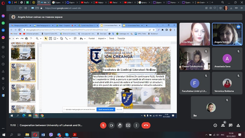Leave the call with red hang-up button
Image resolution: width=245 pixels, height=138 pixels.
[x=146, y=125]
